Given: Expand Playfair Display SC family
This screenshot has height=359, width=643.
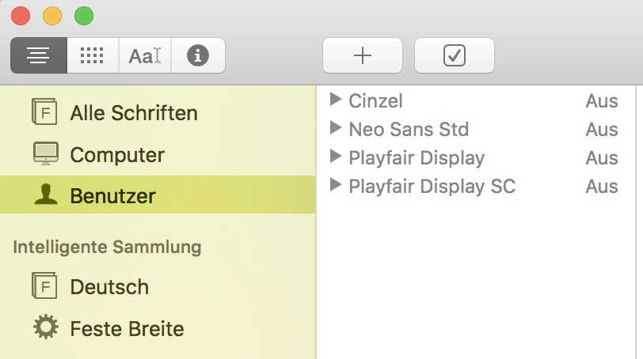Looking at the screenshot, I should point(336,185).
